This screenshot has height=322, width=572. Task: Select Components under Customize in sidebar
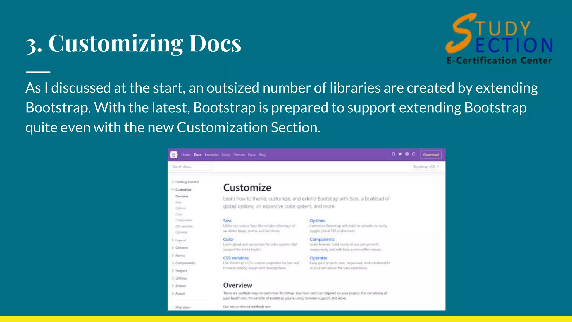184,220
